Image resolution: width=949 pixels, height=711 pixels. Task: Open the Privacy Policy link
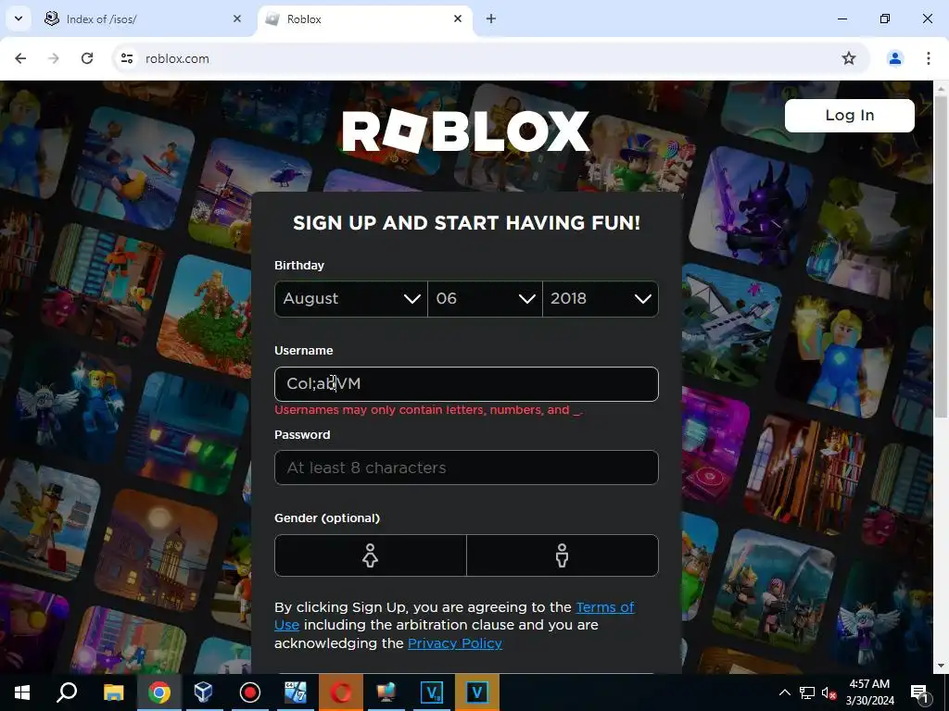tap(455, 643)
